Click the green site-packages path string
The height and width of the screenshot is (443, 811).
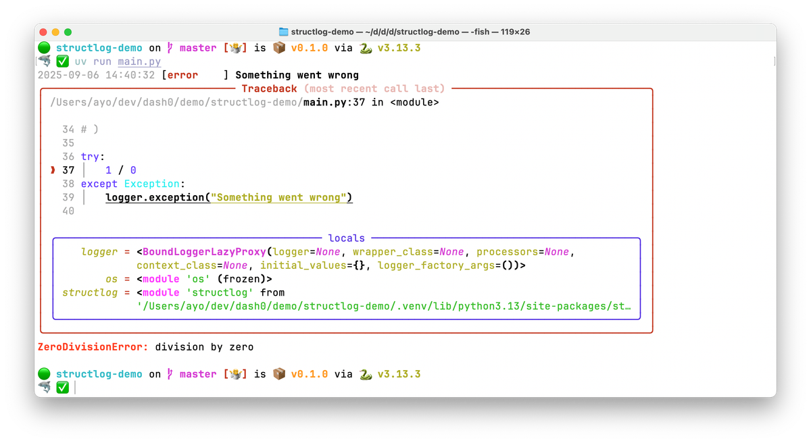click(384, 306)
